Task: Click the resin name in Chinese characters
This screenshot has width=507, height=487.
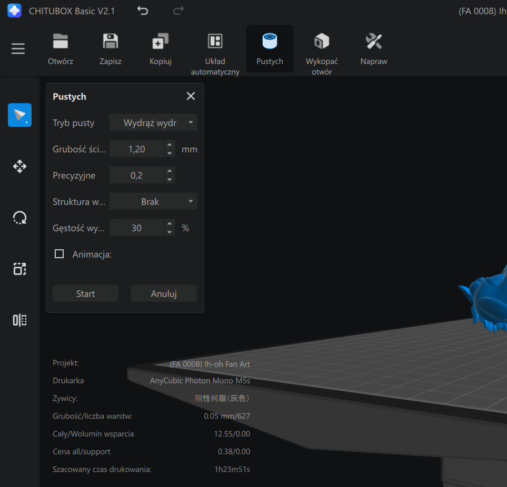Action: (x=223, y=398)
